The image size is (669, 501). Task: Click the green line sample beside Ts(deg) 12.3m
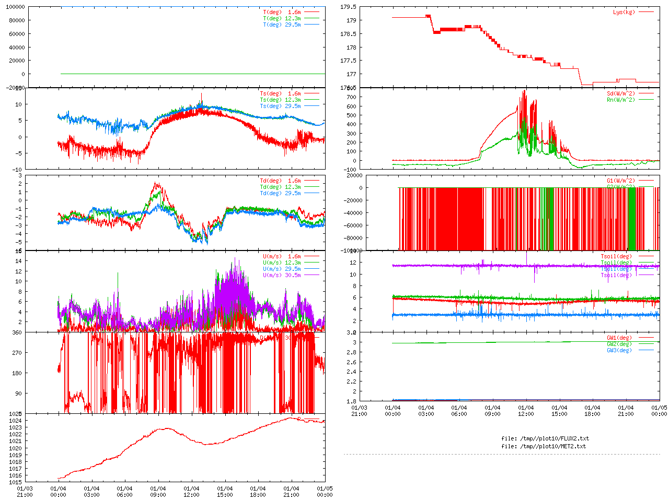[312, 100]
